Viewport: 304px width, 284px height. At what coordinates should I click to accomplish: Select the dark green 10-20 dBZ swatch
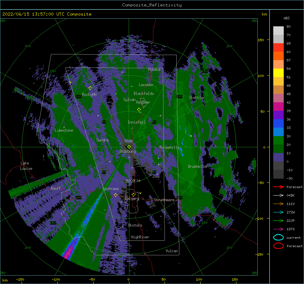278,149
